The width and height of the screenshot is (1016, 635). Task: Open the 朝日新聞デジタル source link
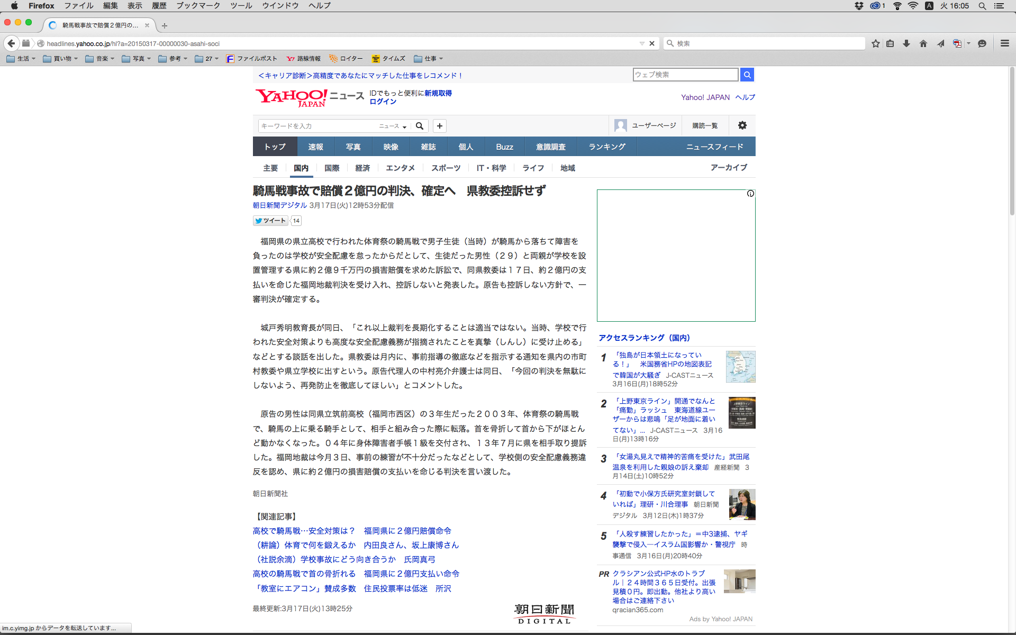(x=280, y=205)
